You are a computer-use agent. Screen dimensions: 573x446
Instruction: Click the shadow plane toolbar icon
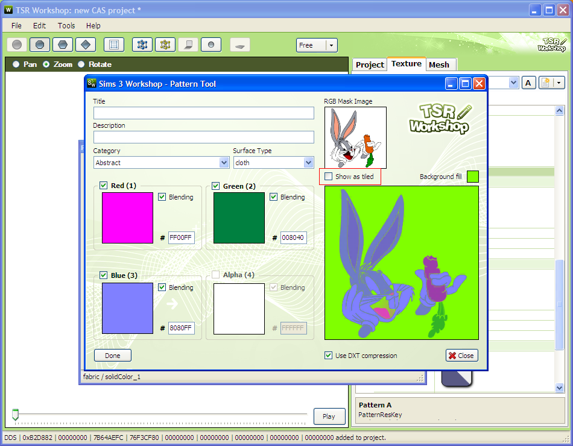pyautogui.click(x=188, y=45)
